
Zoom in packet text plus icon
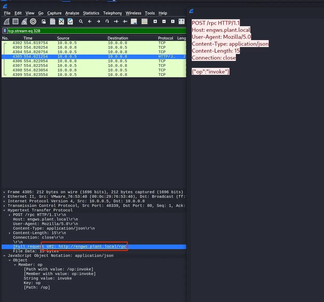pyautogui.click(x=155, y=21)
